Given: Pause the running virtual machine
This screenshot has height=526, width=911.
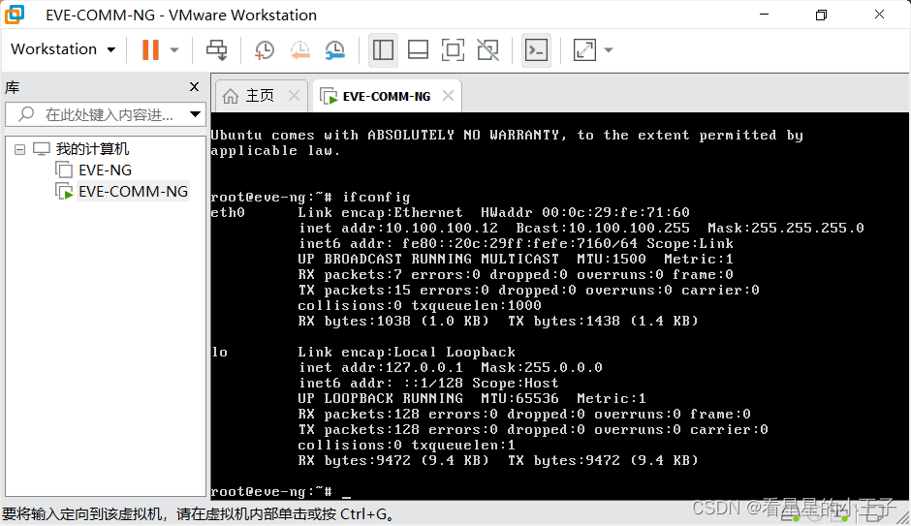Looking at the screenshot, I should point(150,49).
